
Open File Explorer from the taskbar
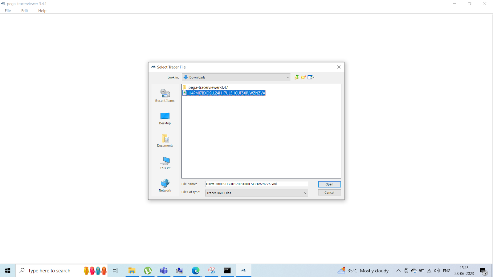pyautogui.click(x=132, y=271)
